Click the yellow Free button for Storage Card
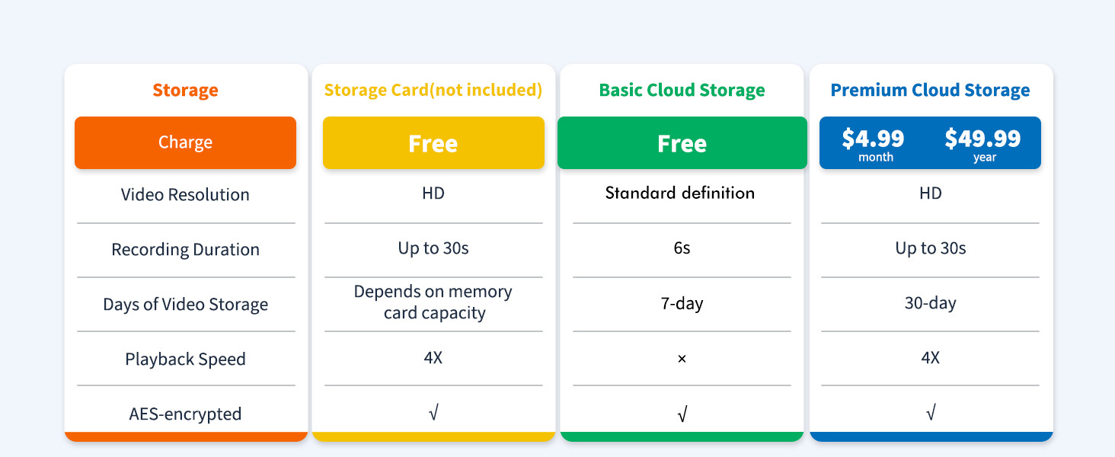Screen dimensions: 1115x457 (433, 143)
